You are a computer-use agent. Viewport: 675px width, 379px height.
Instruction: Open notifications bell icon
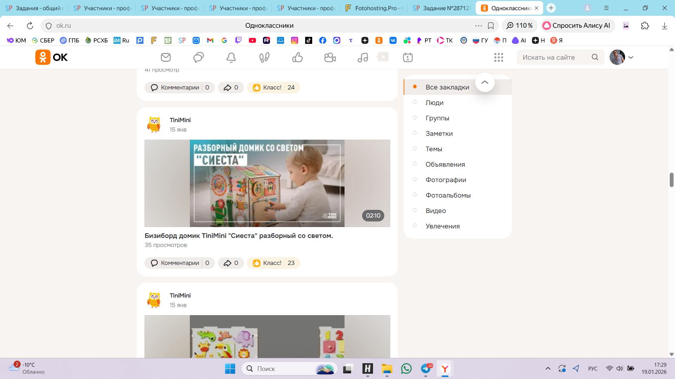coord(231,57)
